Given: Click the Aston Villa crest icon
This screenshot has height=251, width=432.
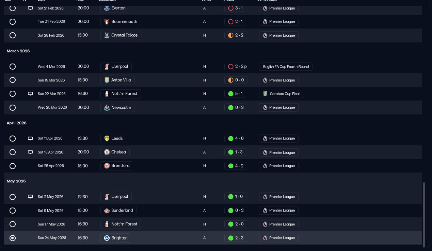Looking at the screenshot, I should click(x=107, y=80).
